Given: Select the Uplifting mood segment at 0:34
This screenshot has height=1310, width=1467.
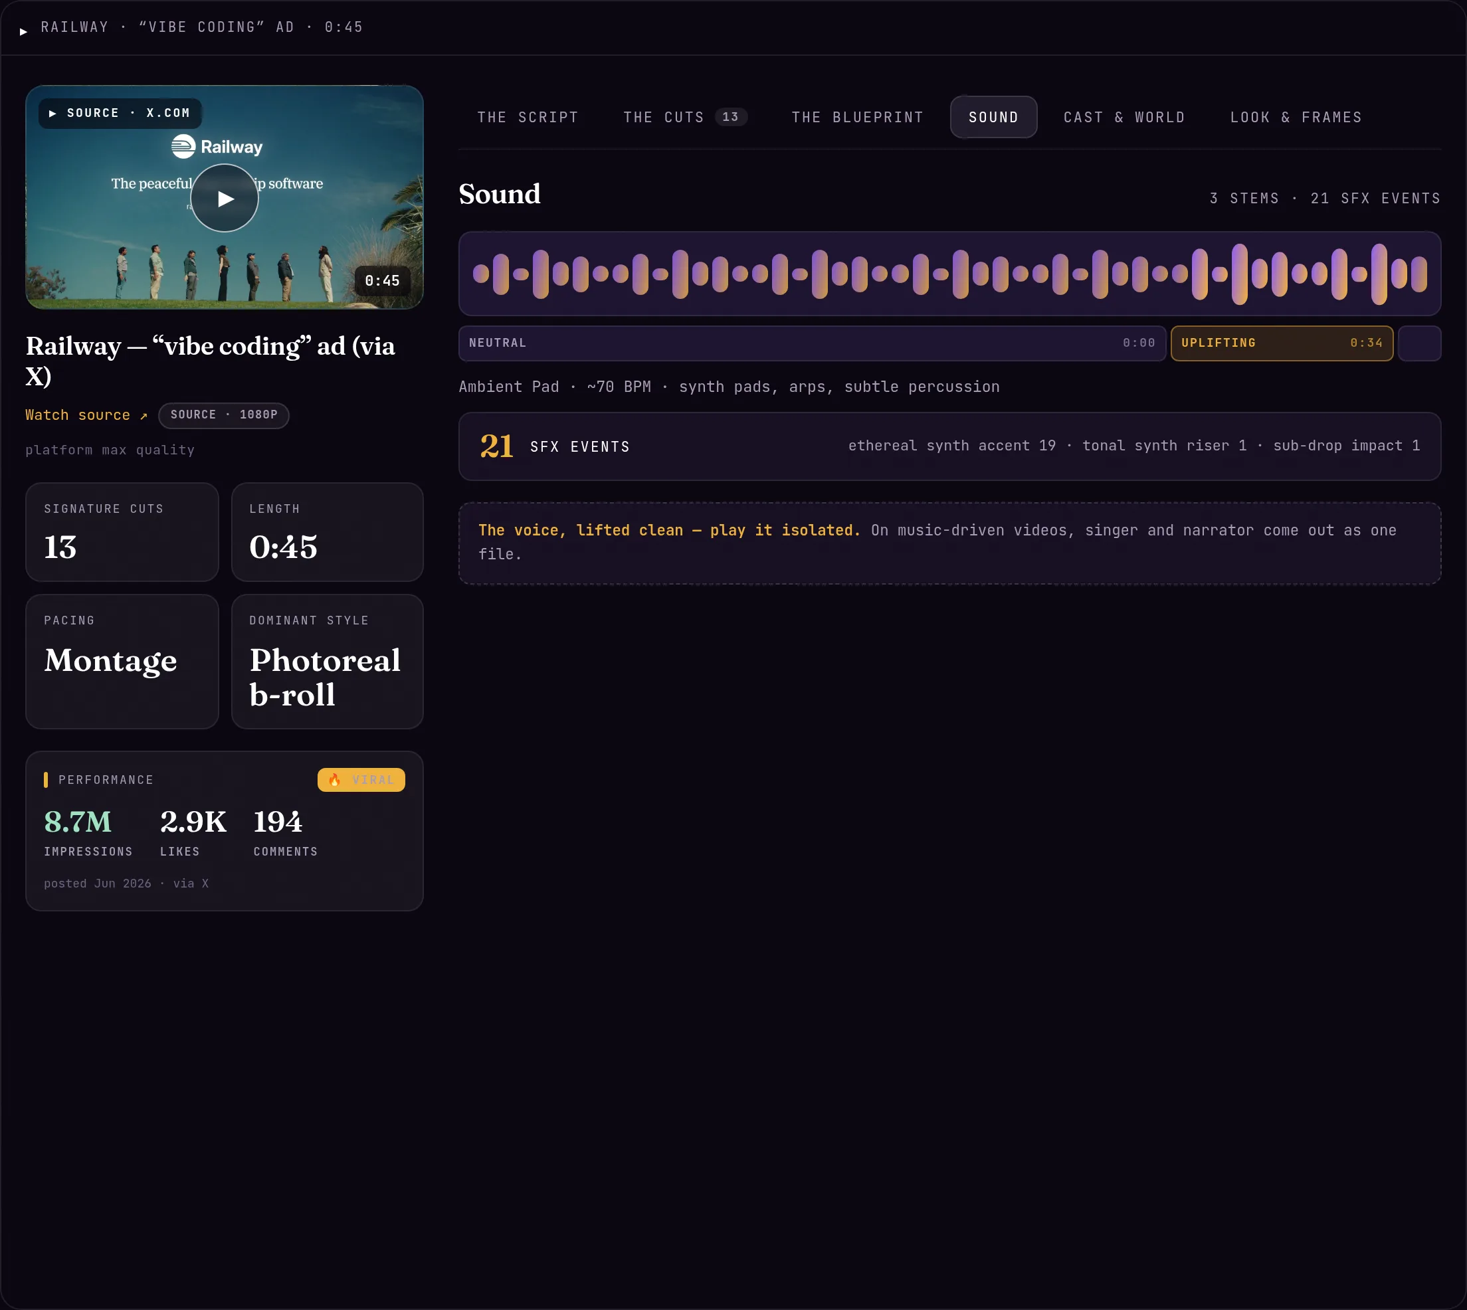Looking at the screenshot, I should coord(1281,343).
